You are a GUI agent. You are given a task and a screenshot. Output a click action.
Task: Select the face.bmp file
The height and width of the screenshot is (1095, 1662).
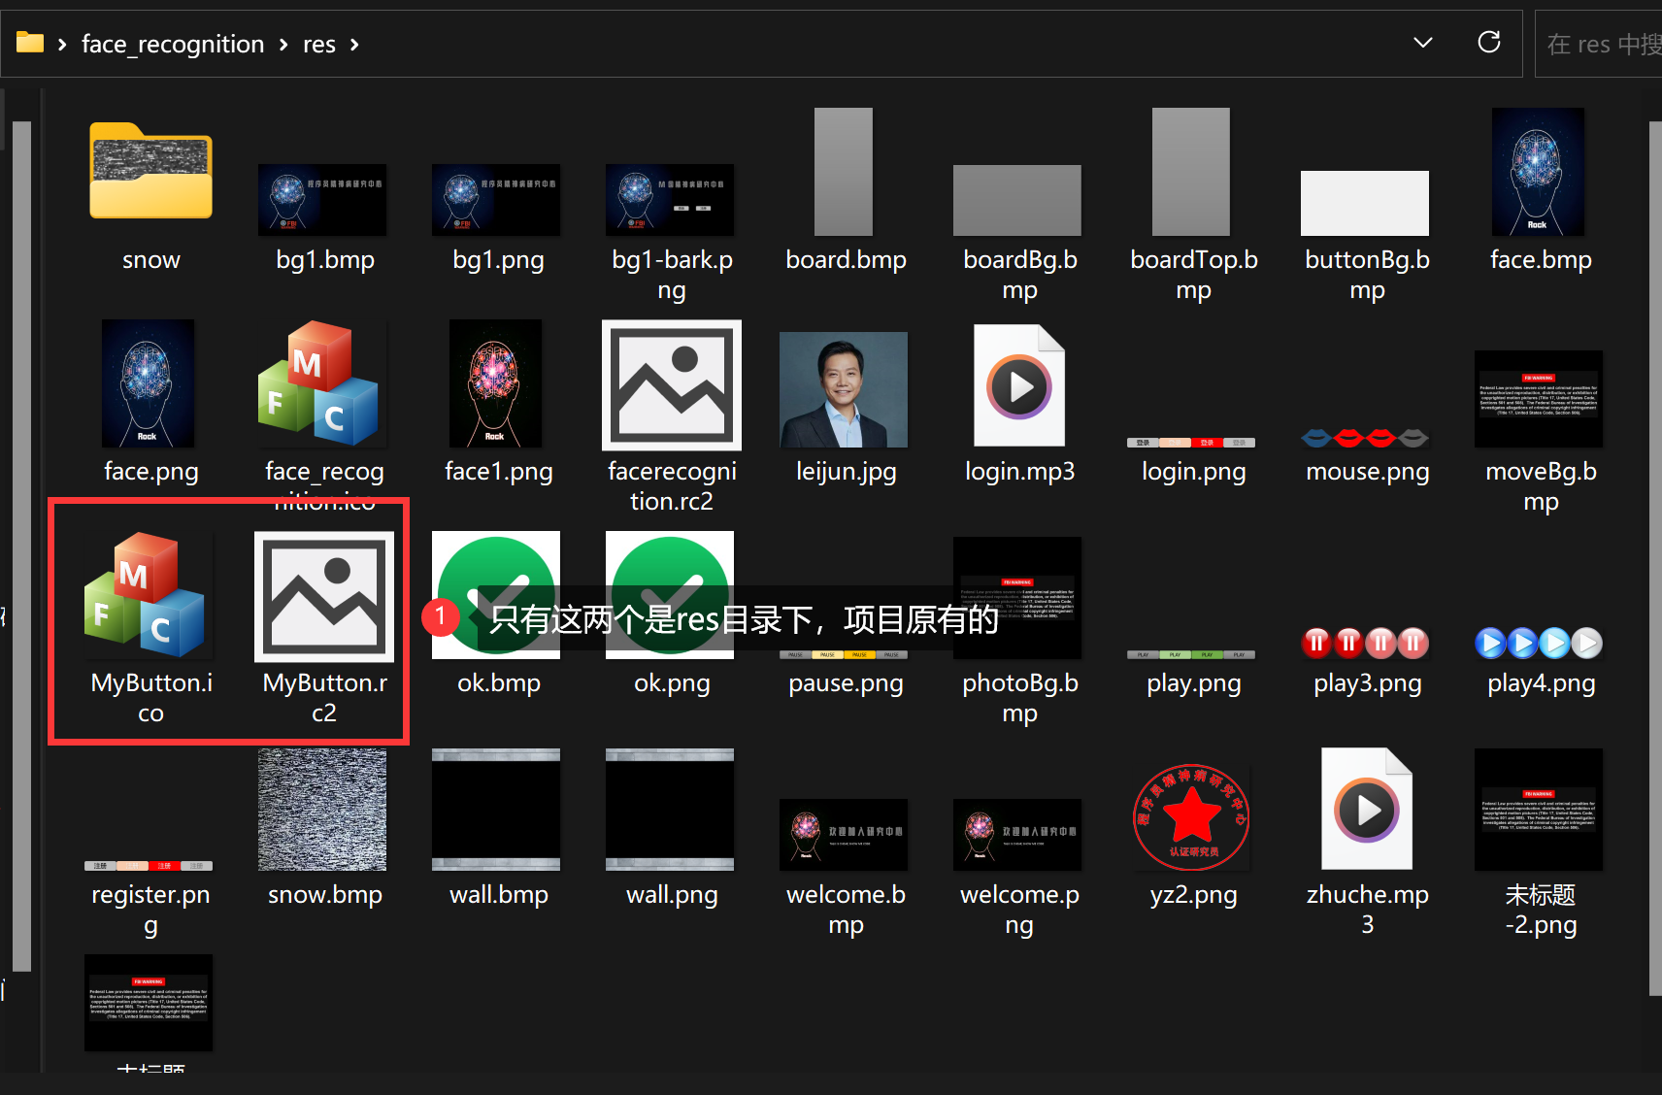(1539, 172)
